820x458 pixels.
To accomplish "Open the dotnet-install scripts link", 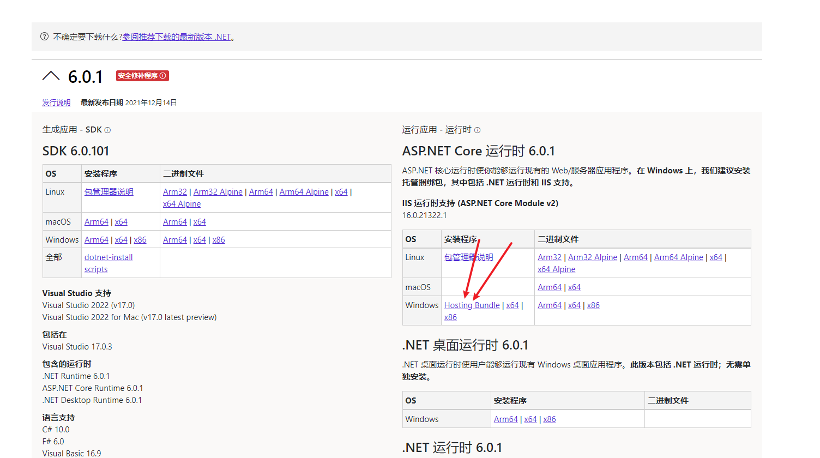I will tap(108, 263).
